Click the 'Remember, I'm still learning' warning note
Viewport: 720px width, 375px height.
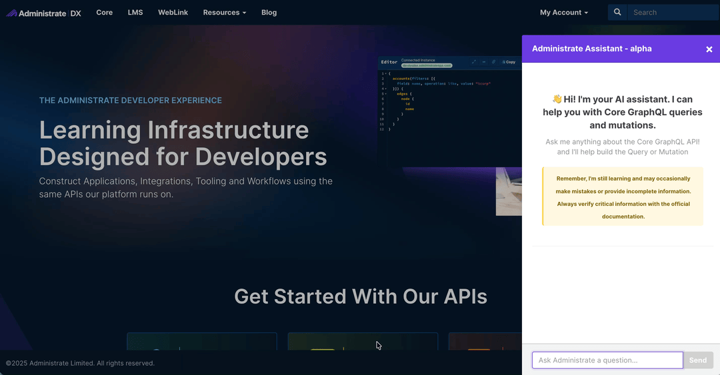point(623,197)
